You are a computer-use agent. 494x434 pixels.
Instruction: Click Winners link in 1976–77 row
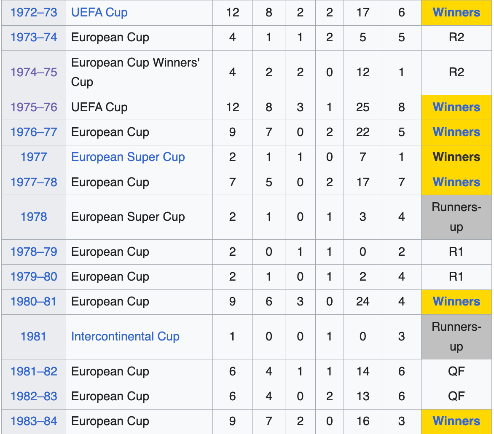click(x=456, y=132)
